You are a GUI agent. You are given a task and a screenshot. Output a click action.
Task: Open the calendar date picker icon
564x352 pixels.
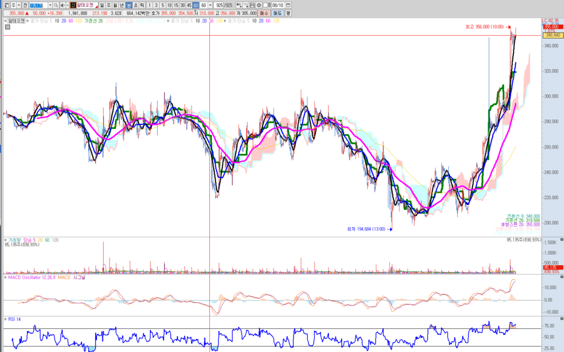click(288, 5)
